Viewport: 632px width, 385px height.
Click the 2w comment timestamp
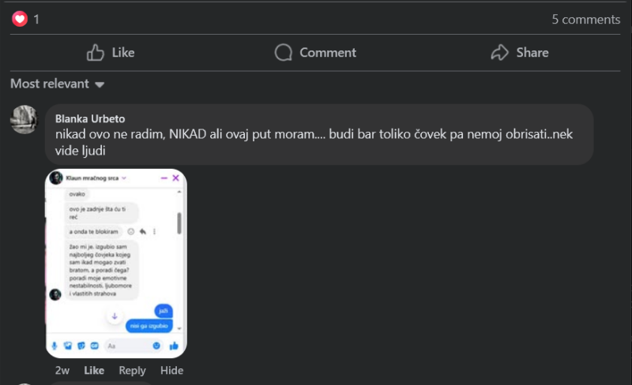(x=62, y=371)
